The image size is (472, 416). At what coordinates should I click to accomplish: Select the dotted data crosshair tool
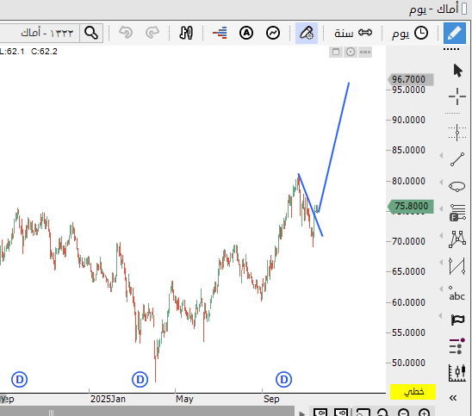[457, 132]
